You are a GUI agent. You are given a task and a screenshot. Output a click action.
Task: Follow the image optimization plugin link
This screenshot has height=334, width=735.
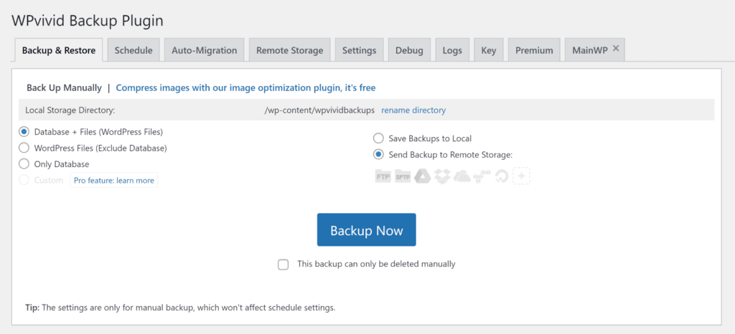click(245, 87)
